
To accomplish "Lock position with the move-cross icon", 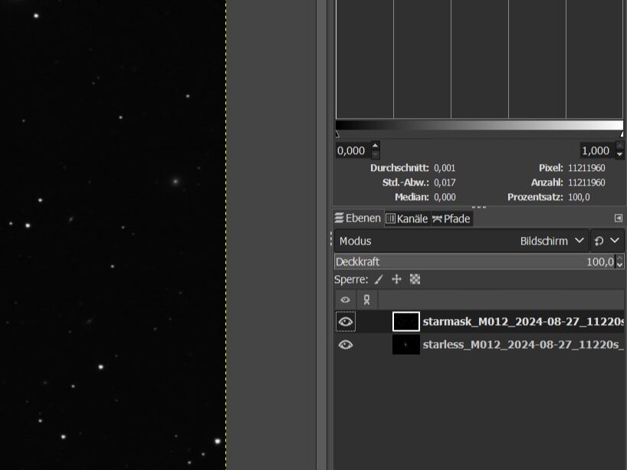I will point(396,279).
